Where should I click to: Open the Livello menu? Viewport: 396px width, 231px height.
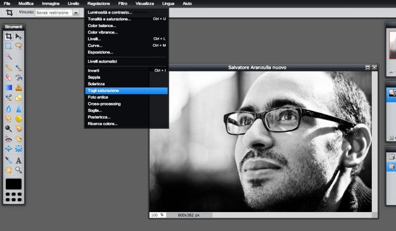pyautogui.click(x=73, y=4)
